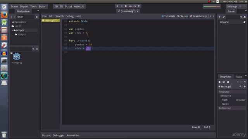Open script editor Edit menu

click(51, 16)
